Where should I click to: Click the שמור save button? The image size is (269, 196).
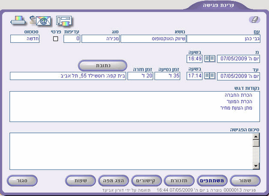[245, 181]
